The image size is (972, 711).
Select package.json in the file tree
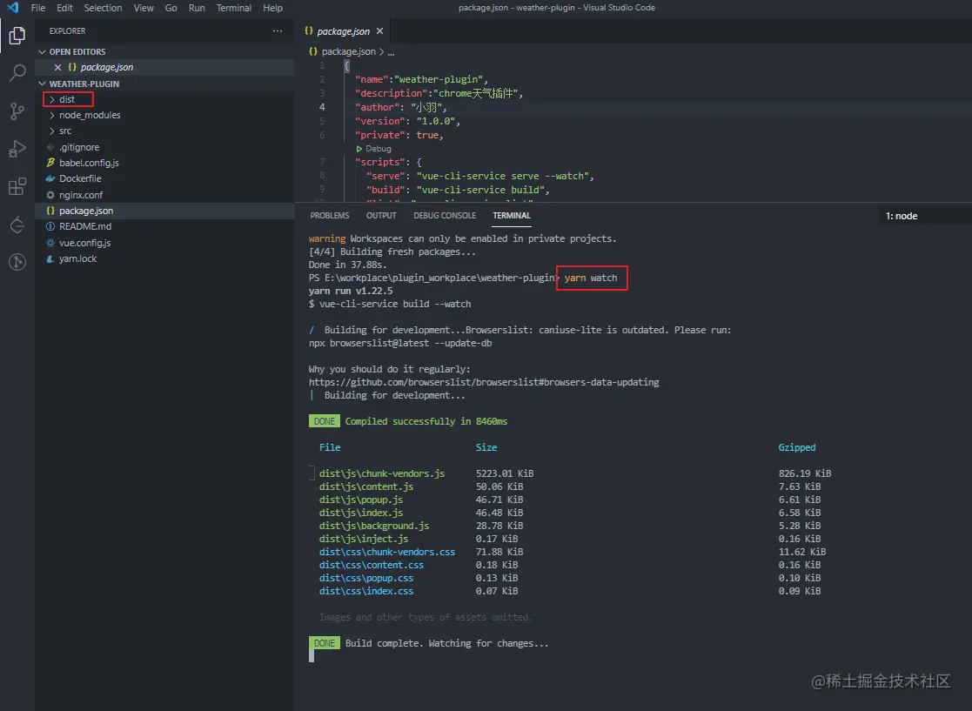pyautogui.click(x=86, y=211)
